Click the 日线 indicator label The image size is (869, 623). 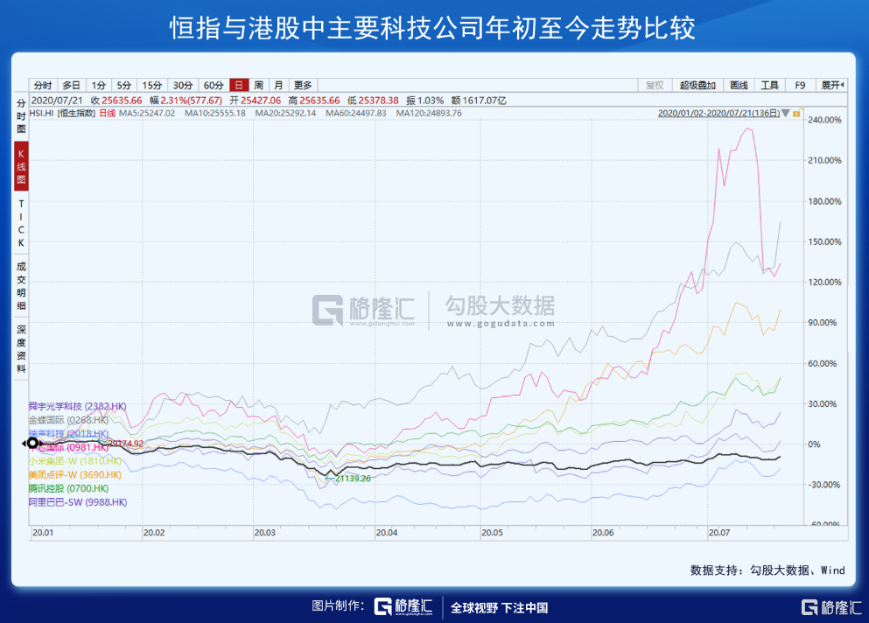click(108, 113)
